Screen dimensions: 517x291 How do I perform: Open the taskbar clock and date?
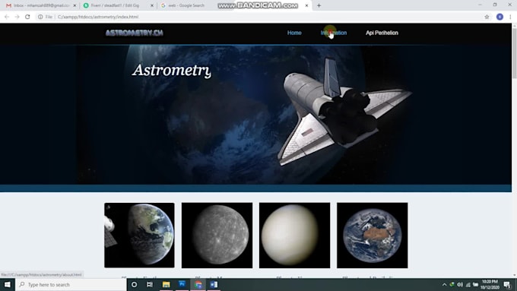pos(490,284)
